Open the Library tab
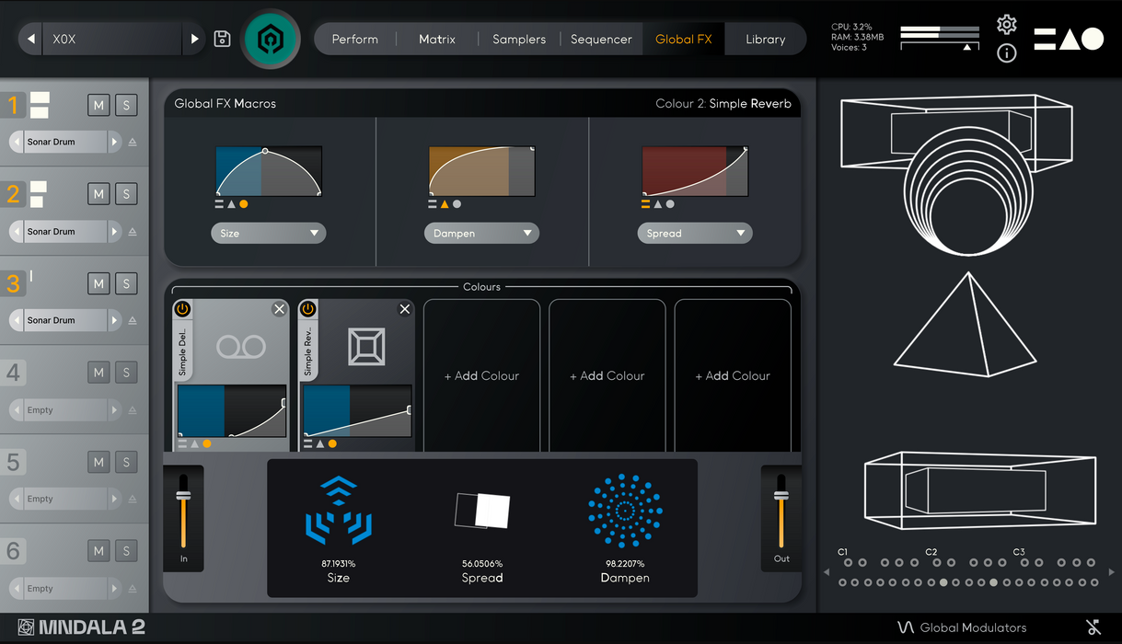The height and width of the screenshot is (644, 1122). 765,40
